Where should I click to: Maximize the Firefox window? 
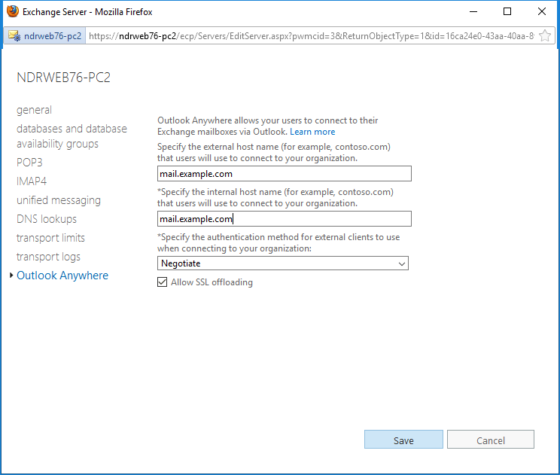pos(507,11)
